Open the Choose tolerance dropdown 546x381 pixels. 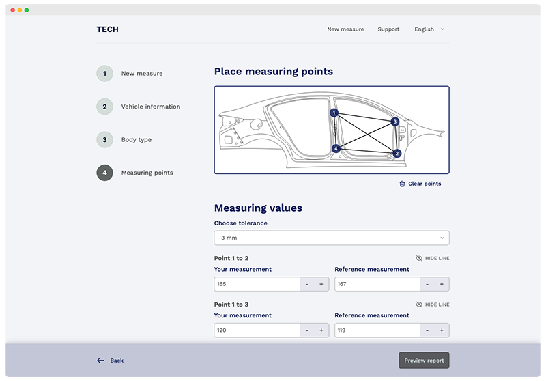coord(332,238)
